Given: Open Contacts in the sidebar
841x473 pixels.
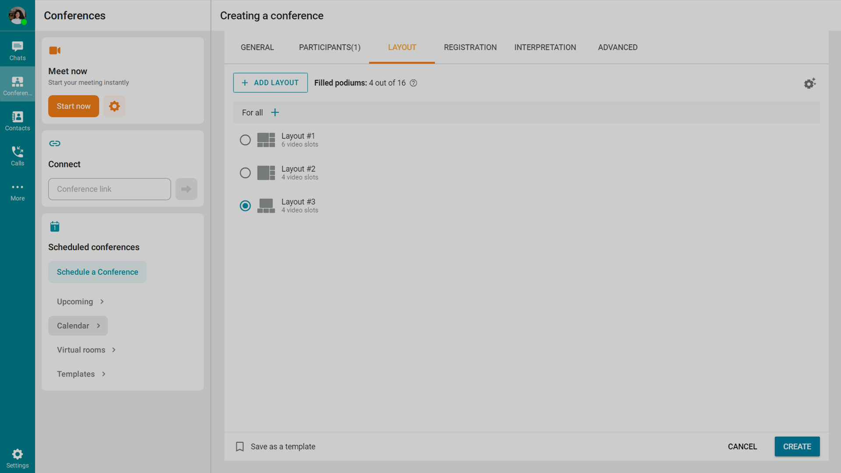Looking at the screenshot, I should [18, 121].
